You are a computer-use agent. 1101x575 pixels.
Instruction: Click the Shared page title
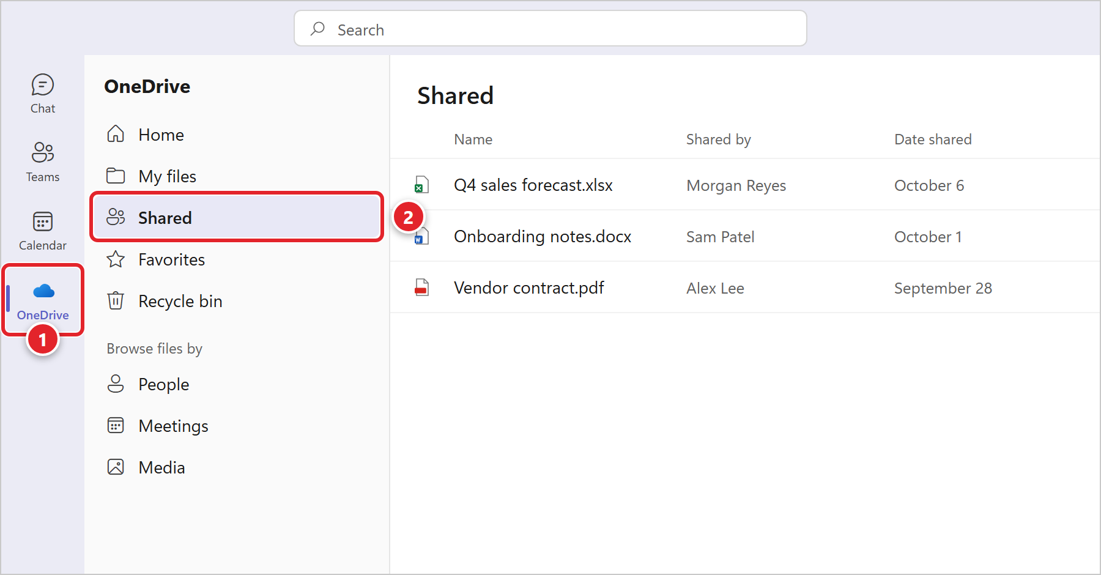455,95
